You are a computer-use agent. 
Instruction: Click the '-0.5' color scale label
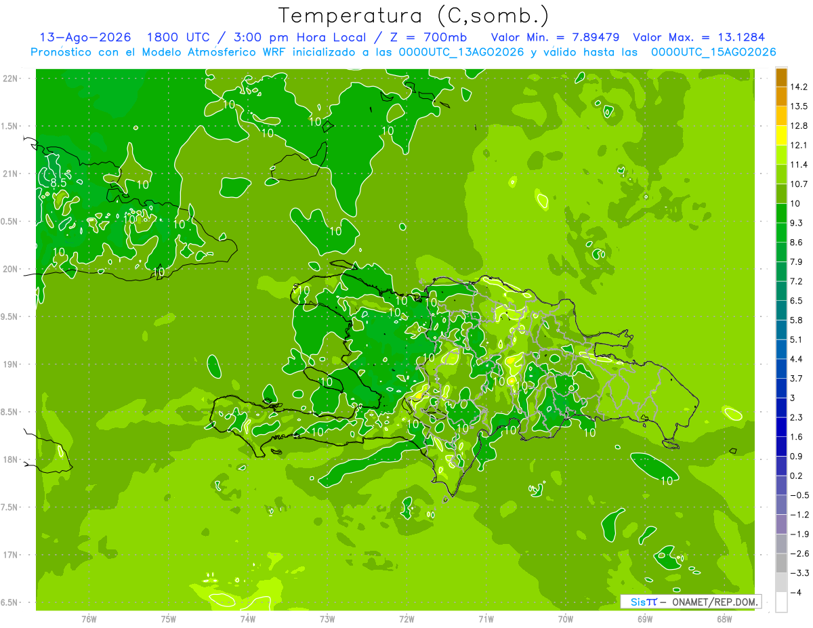tap(799, 495)
